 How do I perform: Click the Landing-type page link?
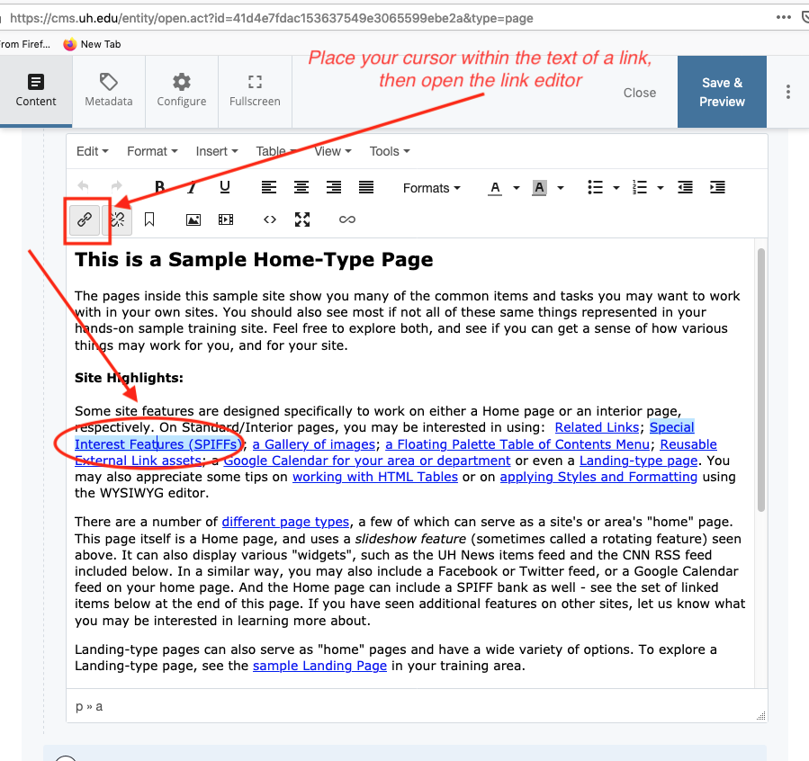638,461
